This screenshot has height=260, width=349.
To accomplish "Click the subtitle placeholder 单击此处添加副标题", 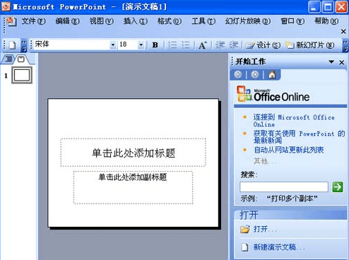I will pos(133,187).
